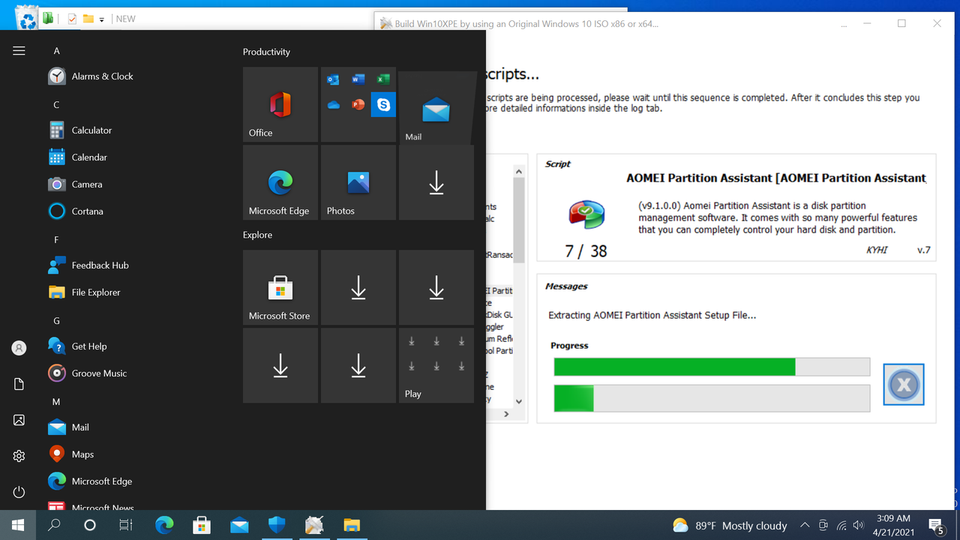Open Settings from the Start rail

click(x=19, y=456)
